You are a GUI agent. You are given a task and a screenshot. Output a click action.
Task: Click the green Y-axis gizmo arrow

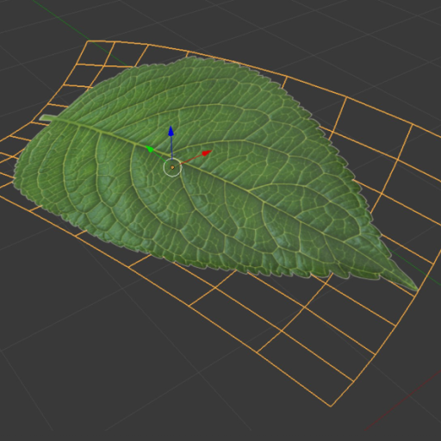click(149, 149)
